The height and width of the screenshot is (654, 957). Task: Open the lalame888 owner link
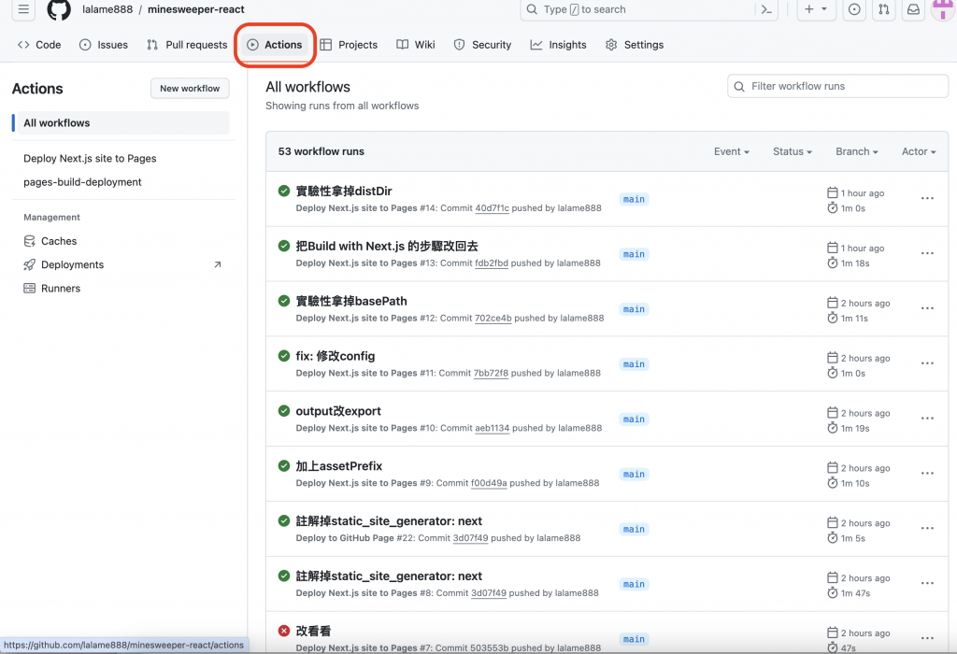click(x=107, y=9)
